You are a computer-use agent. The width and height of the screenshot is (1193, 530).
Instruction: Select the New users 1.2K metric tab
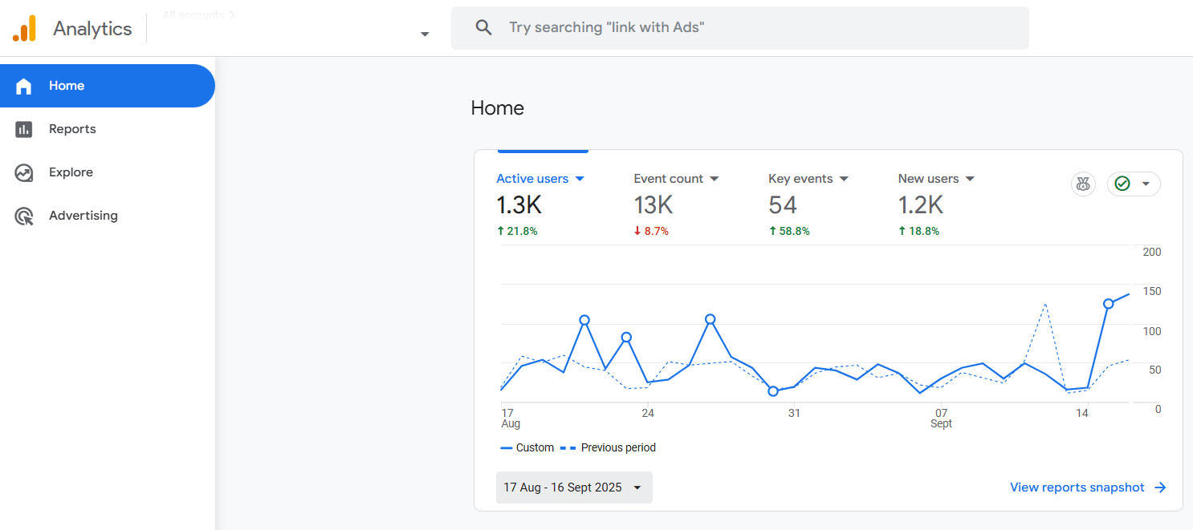tap(936, 204)
